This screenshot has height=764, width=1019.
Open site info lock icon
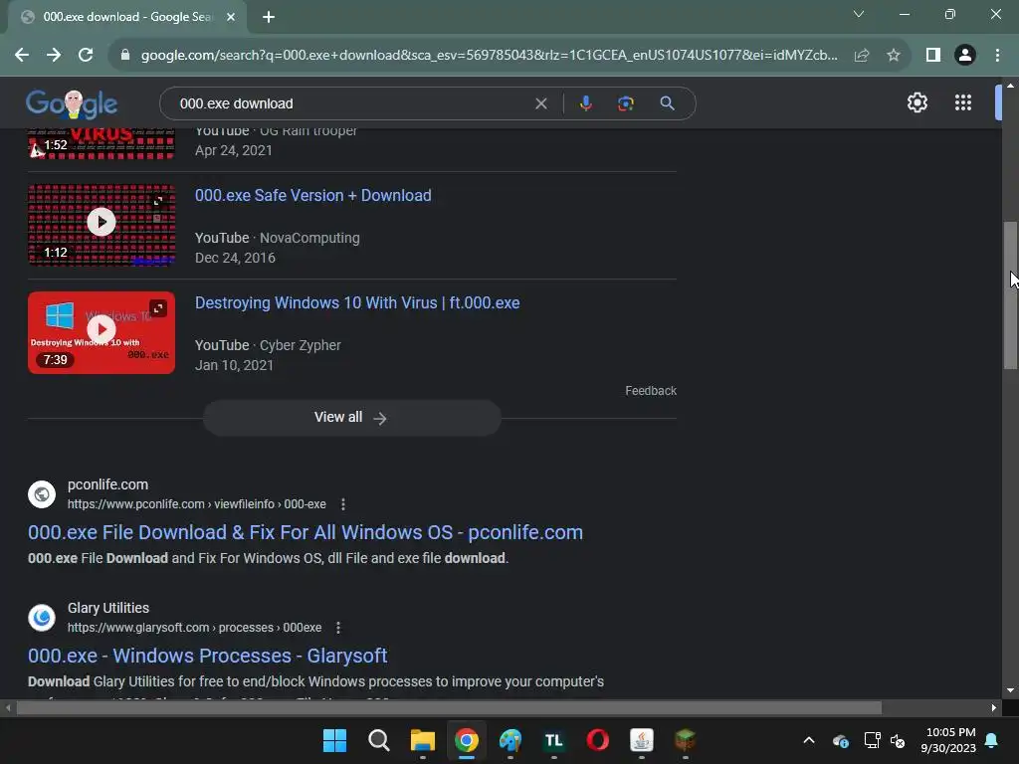125,56
